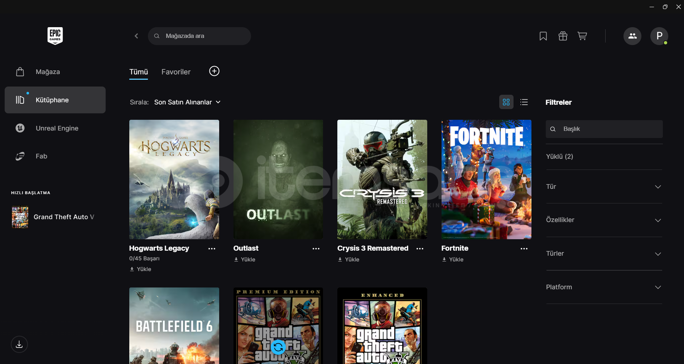Open the profile avatar P menu
Screen dimensions: 684x364
[x=659, y=36]
